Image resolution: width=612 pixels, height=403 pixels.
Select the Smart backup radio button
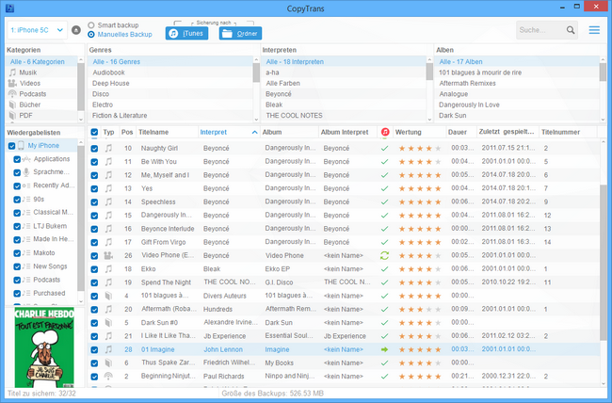(91, 25)
